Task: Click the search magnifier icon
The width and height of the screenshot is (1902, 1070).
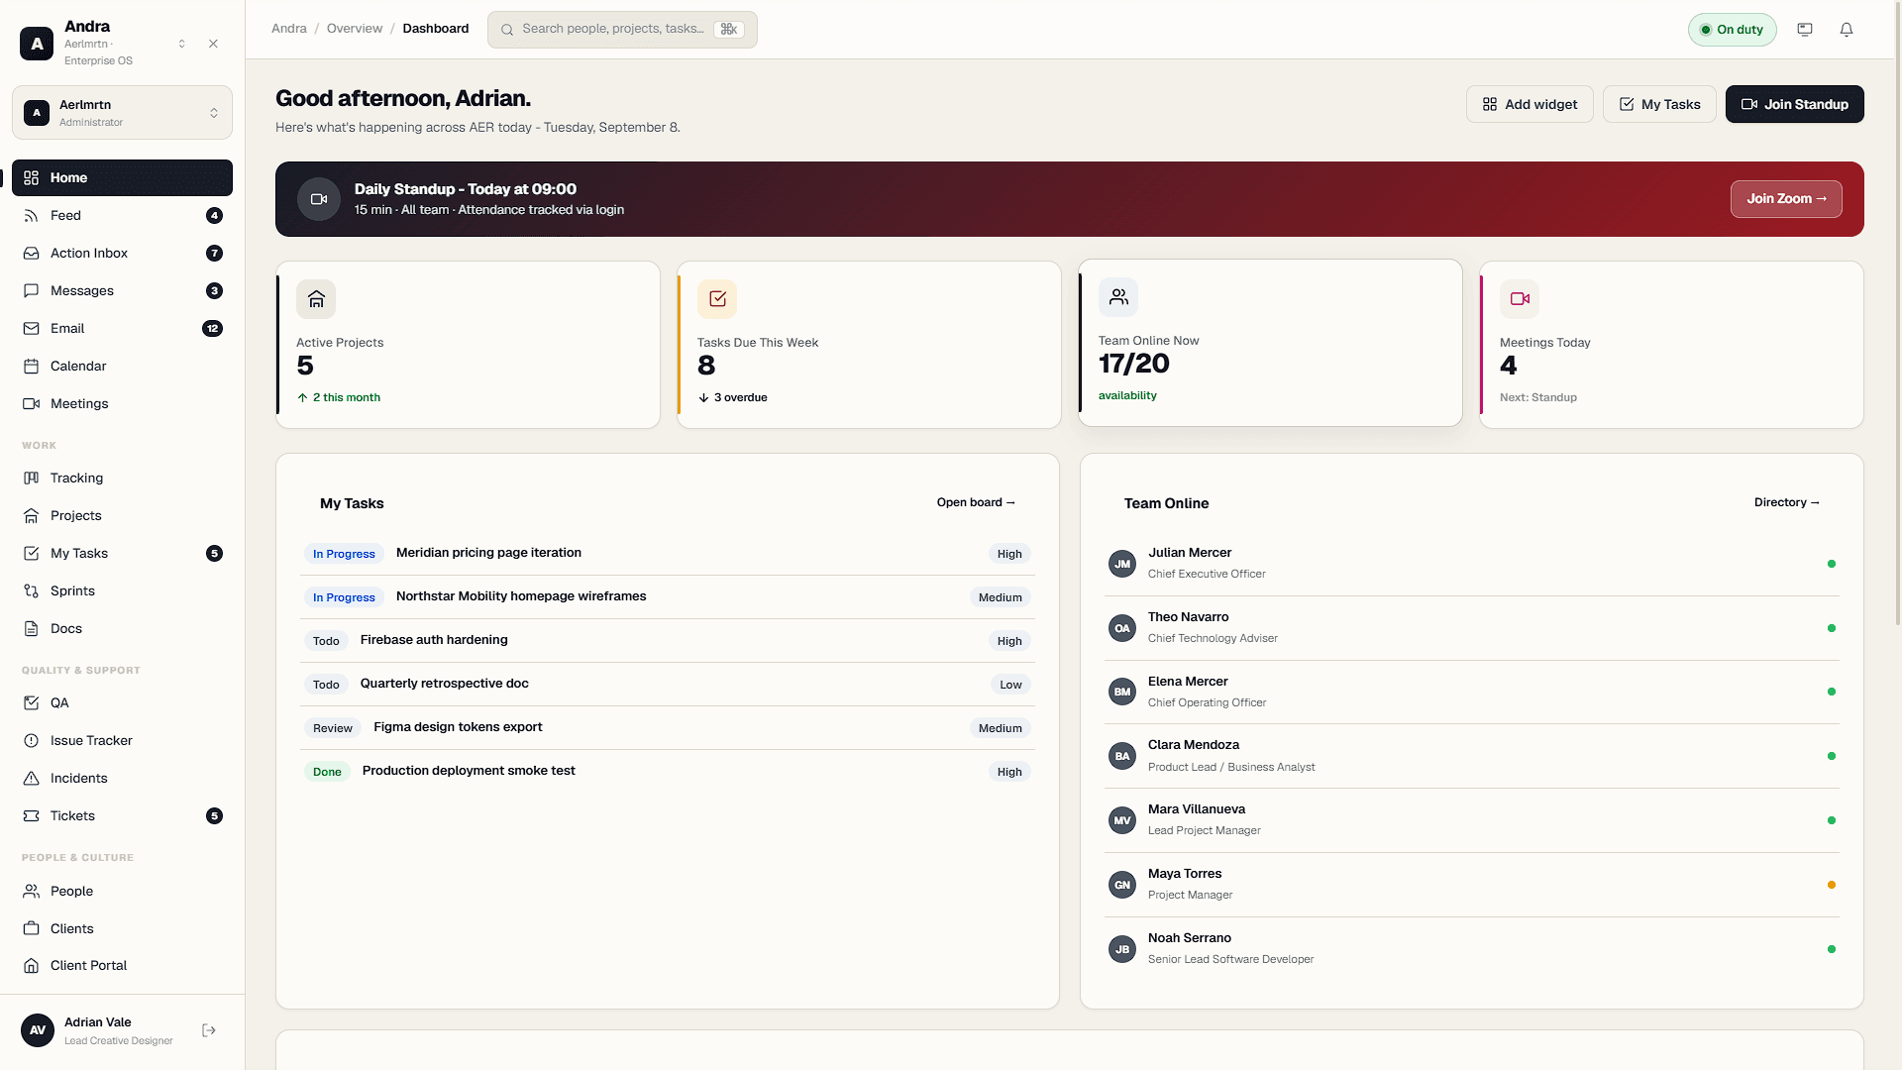Action: pyautogui.click(x=507, y=30)
